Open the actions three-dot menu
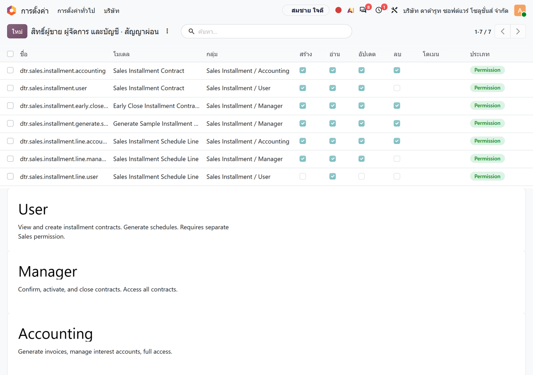Image resolution: width=533 pixels, height=375 pixels. (167, 31)
